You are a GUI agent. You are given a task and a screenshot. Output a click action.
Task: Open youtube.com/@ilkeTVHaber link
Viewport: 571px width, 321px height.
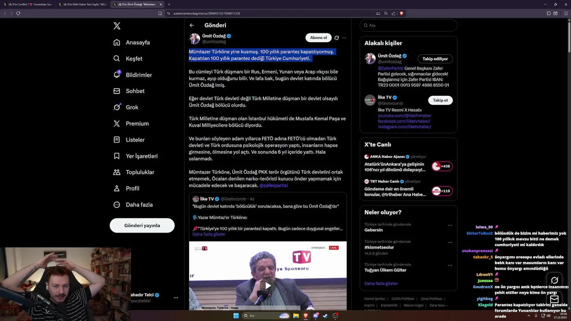(405, 115)
